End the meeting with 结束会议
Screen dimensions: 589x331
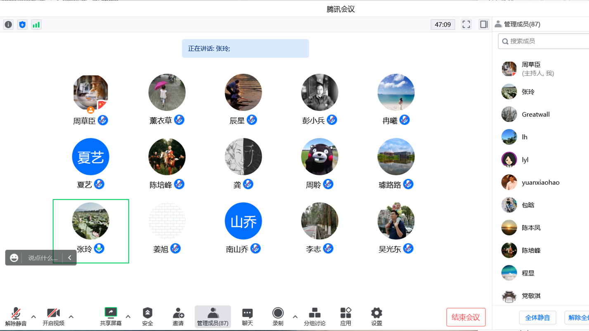click(x=466, y=317)
